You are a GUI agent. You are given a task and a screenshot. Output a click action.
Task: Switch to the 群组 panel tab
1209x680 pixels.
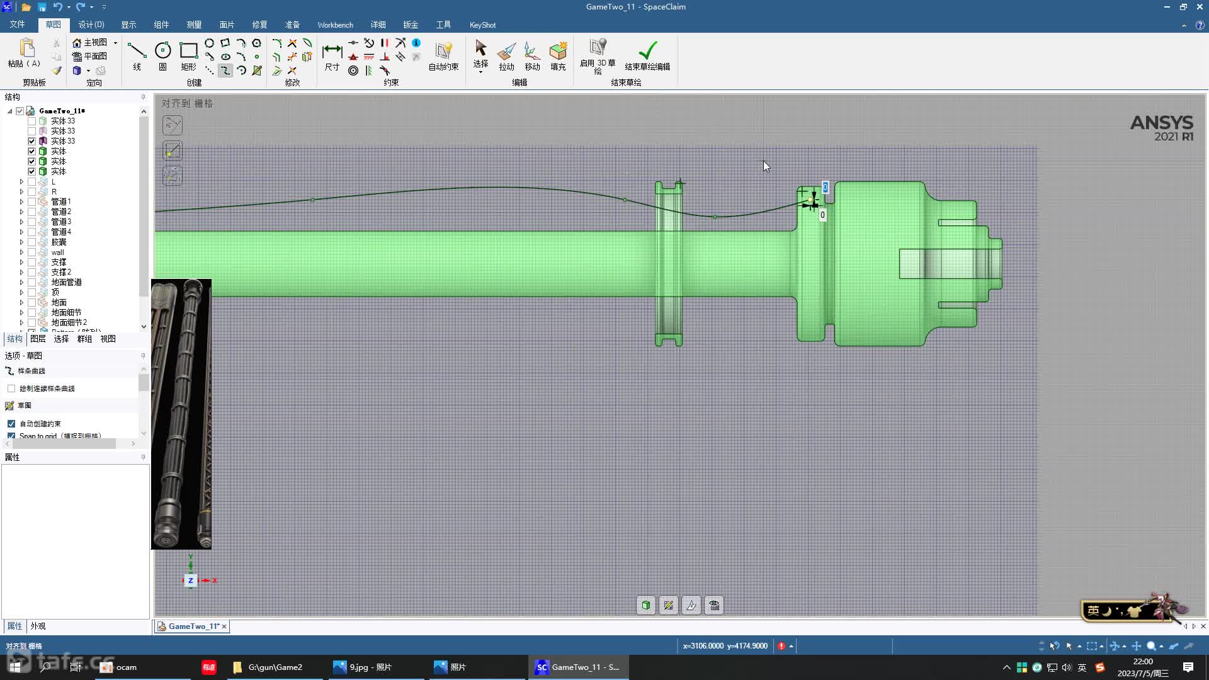point(84,339)
